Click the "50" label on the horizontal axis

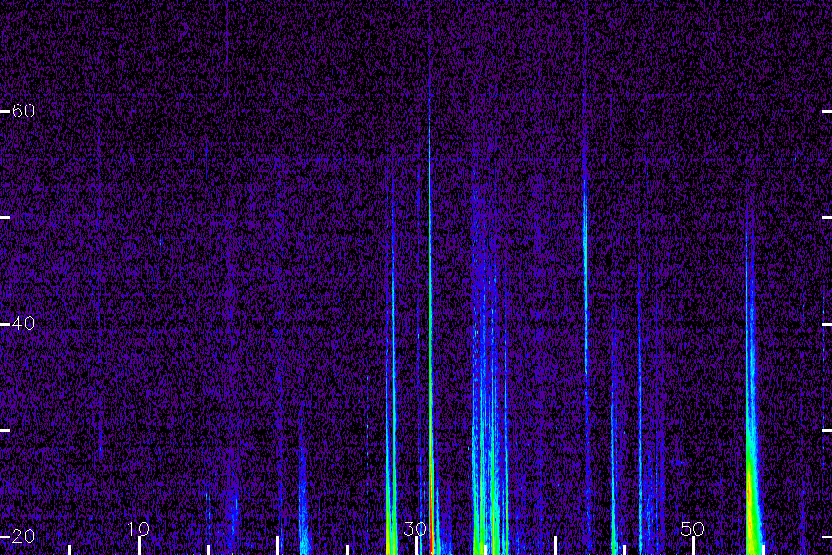coord(692,528)
